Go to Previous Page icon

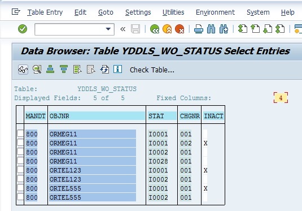click(x=255, y=29)
